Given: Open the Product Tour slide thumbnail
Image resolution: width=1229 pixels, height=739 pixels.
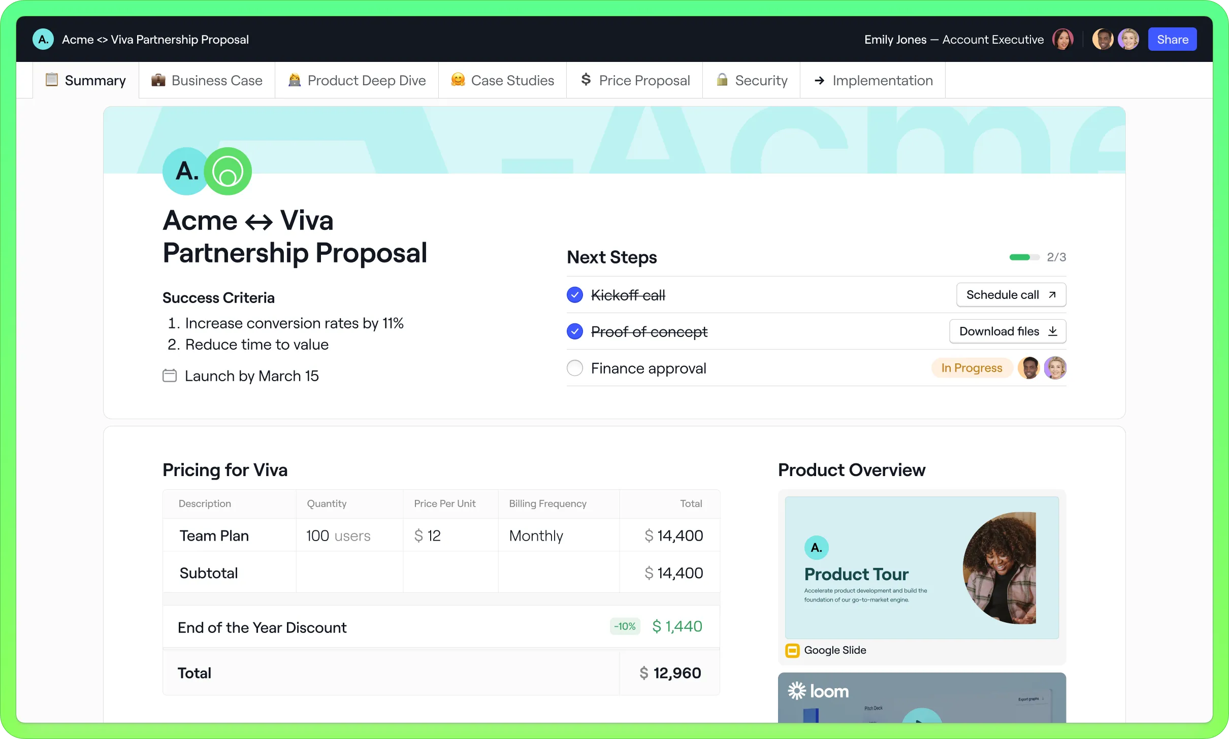Looking at the screenshot, I should [x=922, y=567].
